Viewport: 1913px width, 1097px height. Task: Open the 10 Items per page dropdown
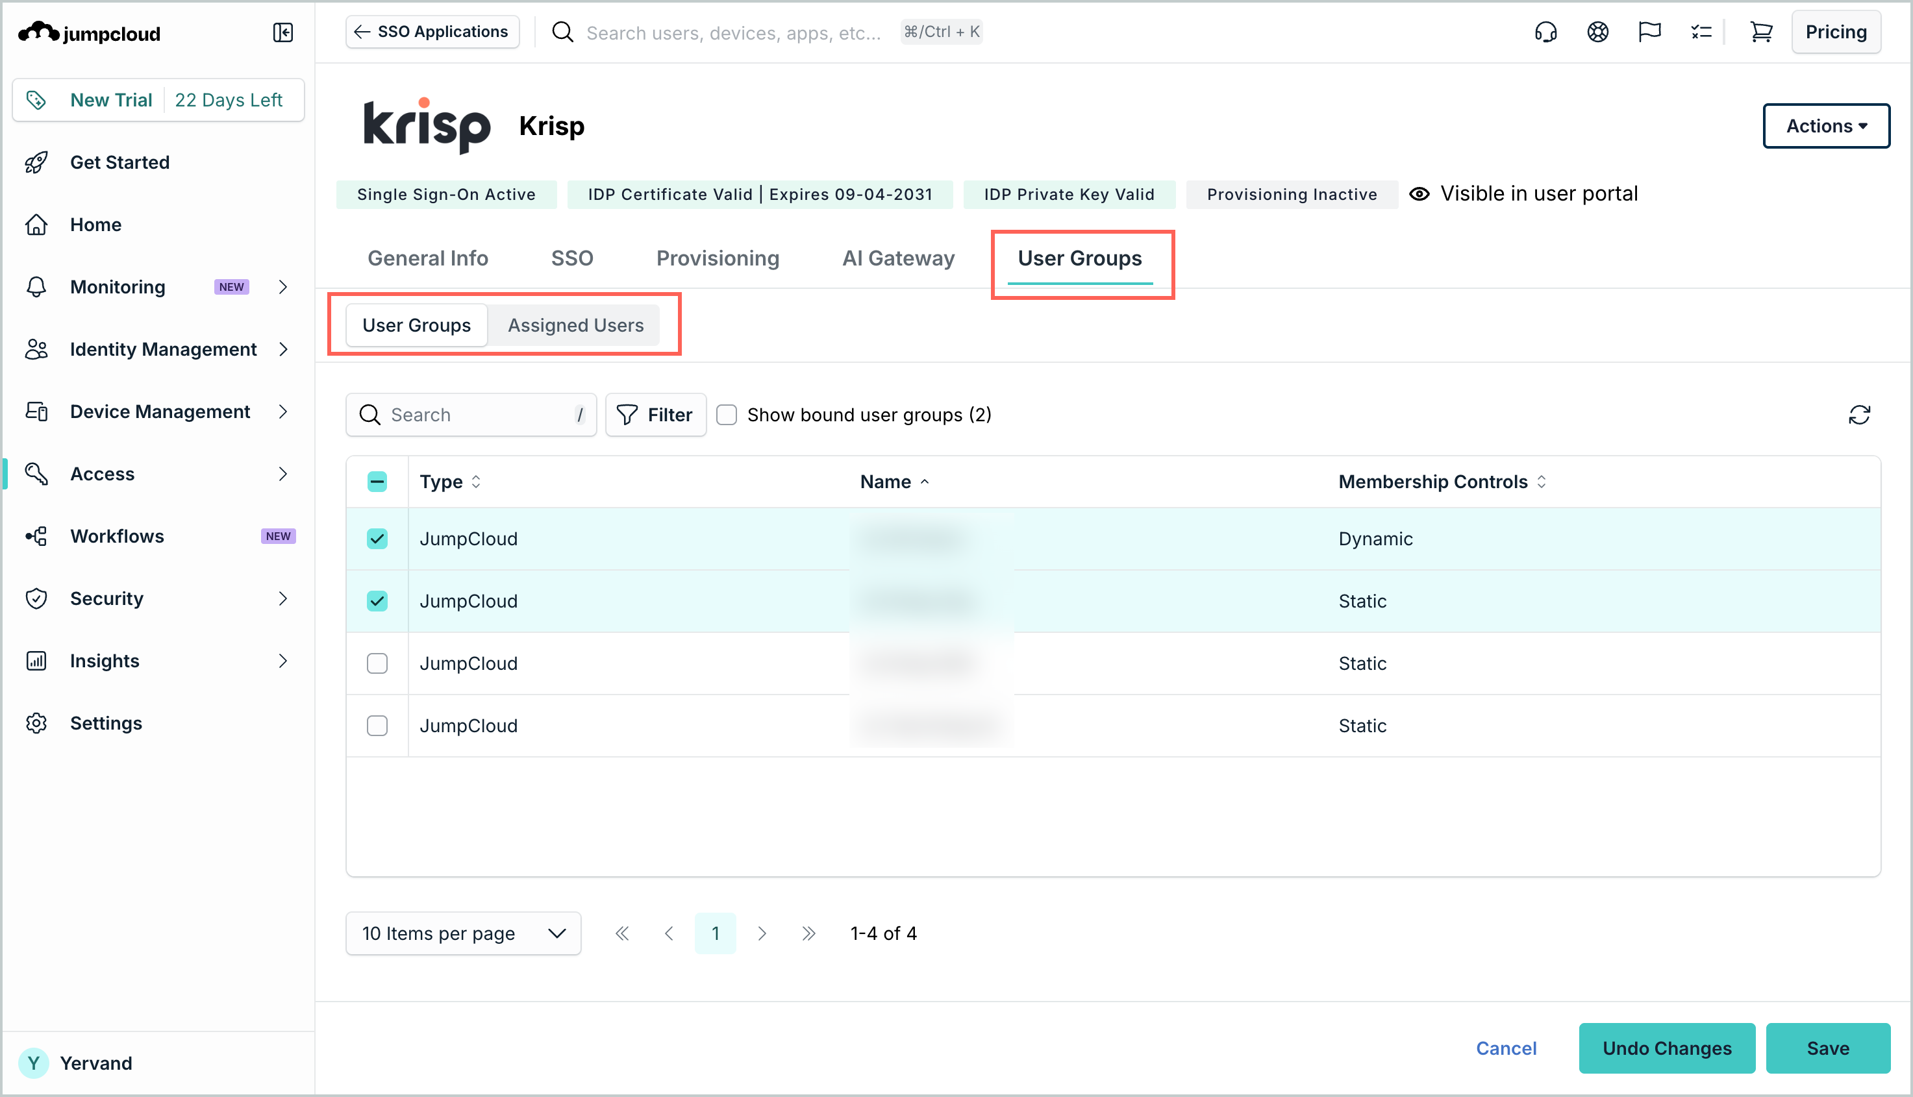[x=463, y=933]
